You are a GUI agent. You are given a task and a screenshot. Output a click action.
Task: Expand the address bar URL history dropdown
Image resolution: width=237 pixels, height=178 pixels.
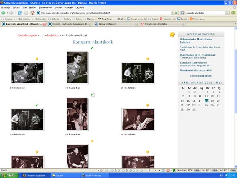point(173,13)
